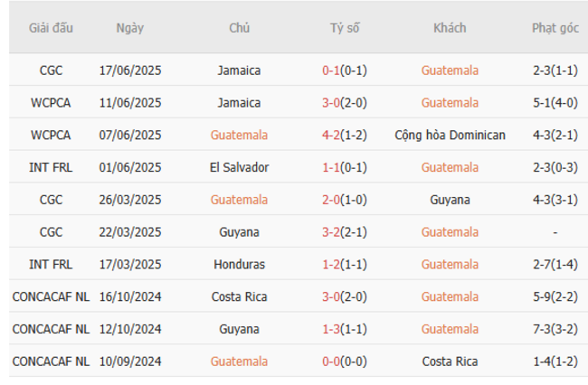Click the Phạt góc column header
The image size is (588, 385).
coord(555,28)
